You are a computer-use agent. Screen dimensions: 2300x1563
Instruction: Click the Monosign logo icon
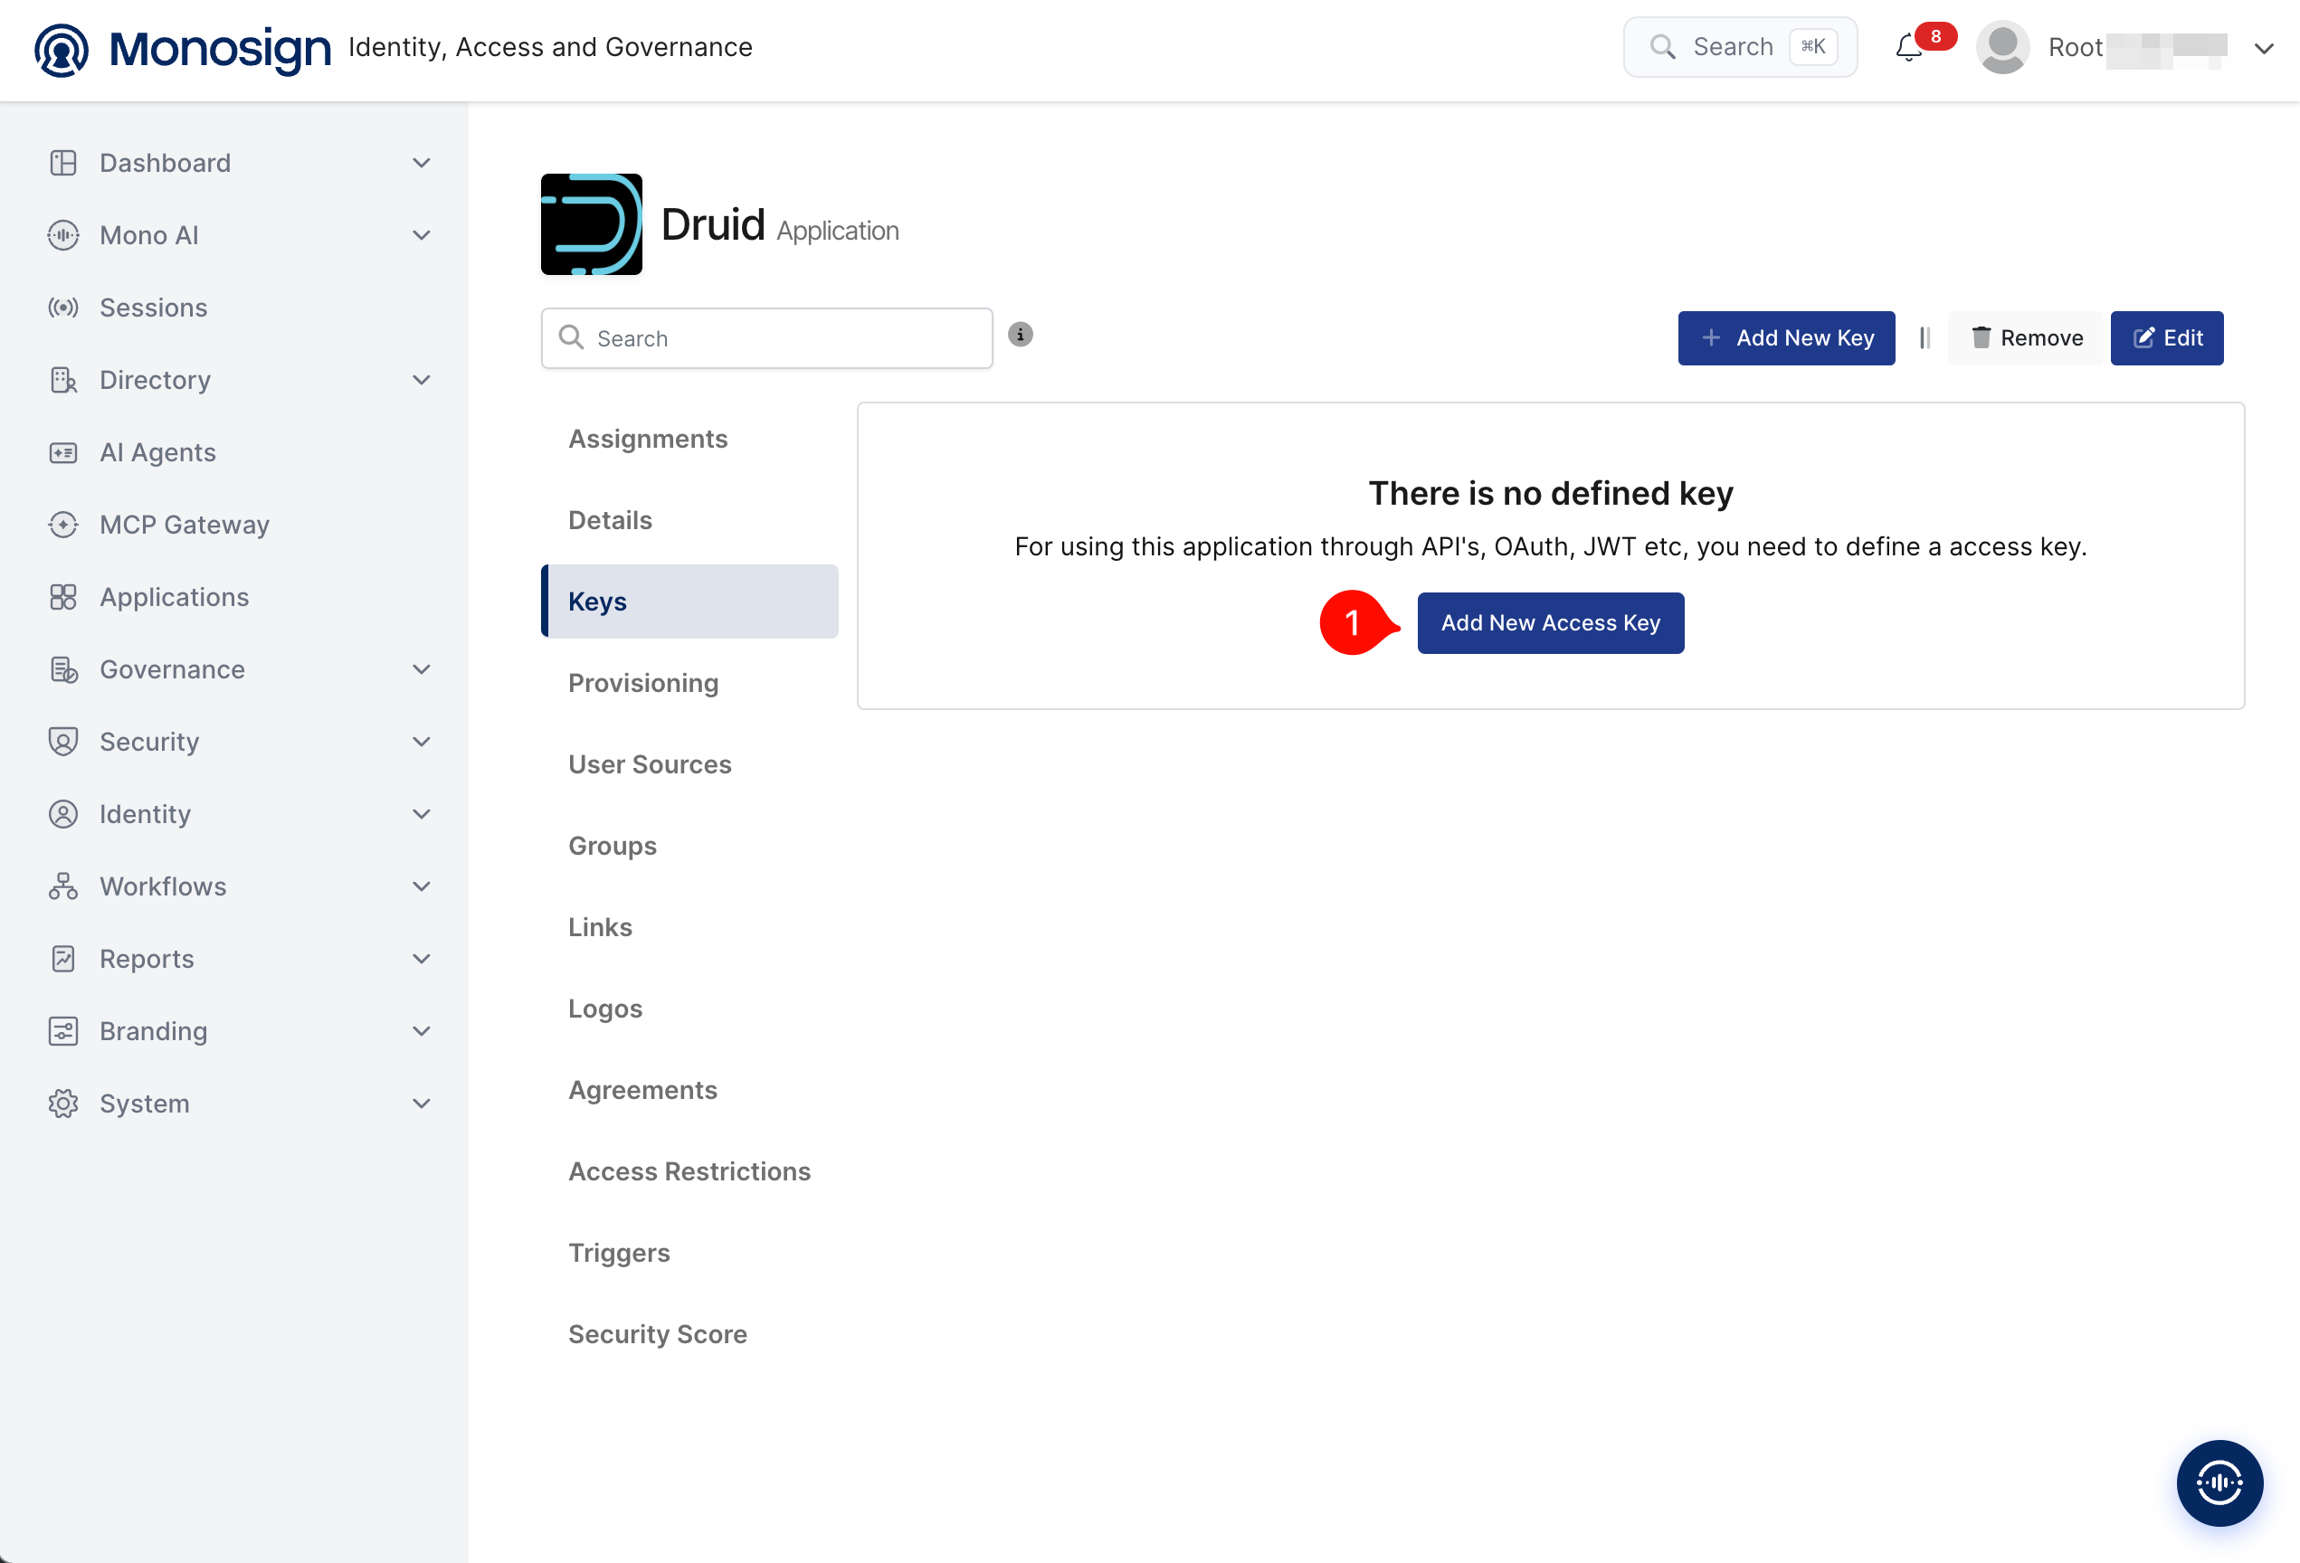click(62, 49)
